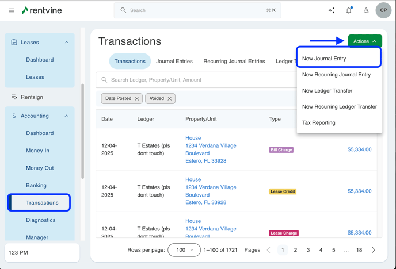This screenshot has height=269, width=396.
Task: Open the hamburger navigation menu
Action: click(x=11, y=10)
